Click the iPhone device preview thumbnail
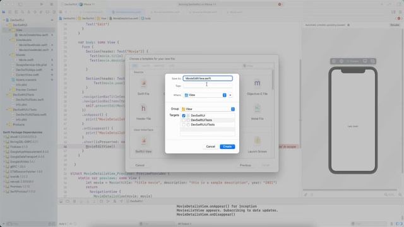 (x=353, y=120)
